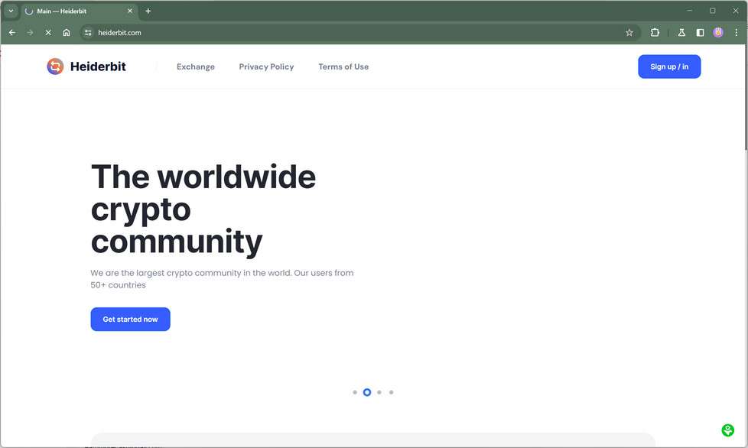Screen dimensions: 748x448
Task: Open Chrome Labs flask icon
Action: 681,32
